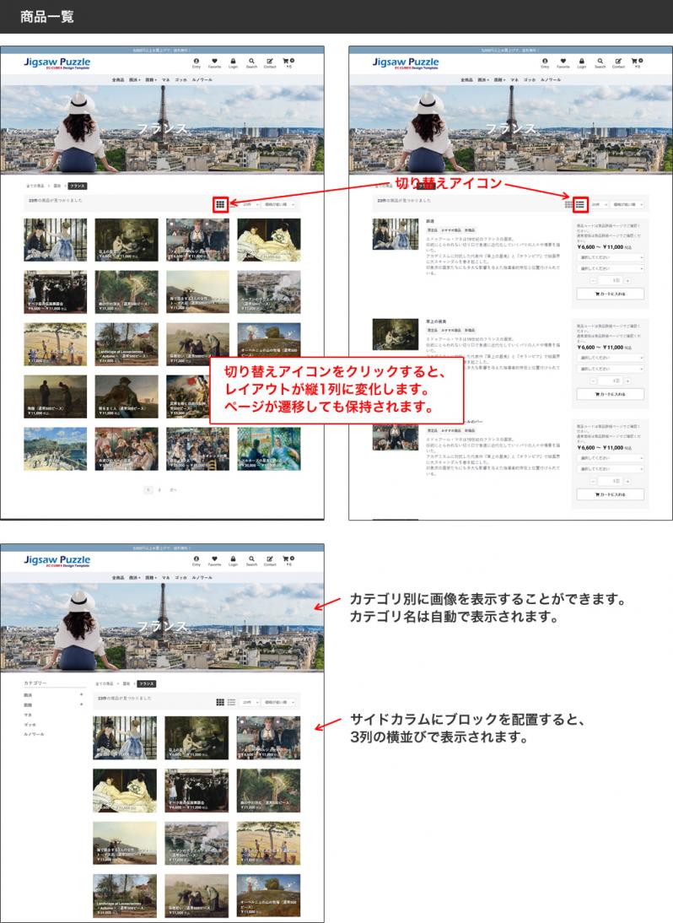Open 草上の昼食 painting thumbnail on list-layout page
Screen dimensions: 673x923
point(396,334)
